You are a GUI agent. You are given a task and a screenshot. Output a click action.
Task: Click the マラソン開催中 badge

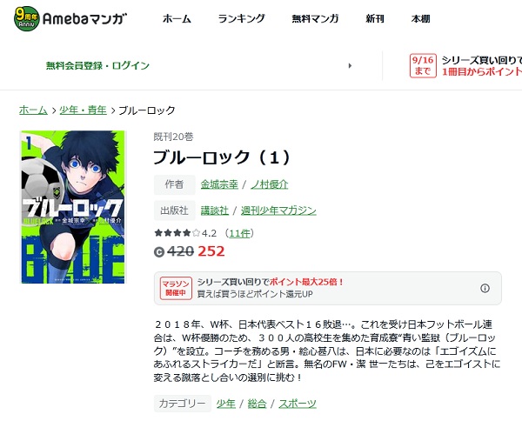click(176, 288)
